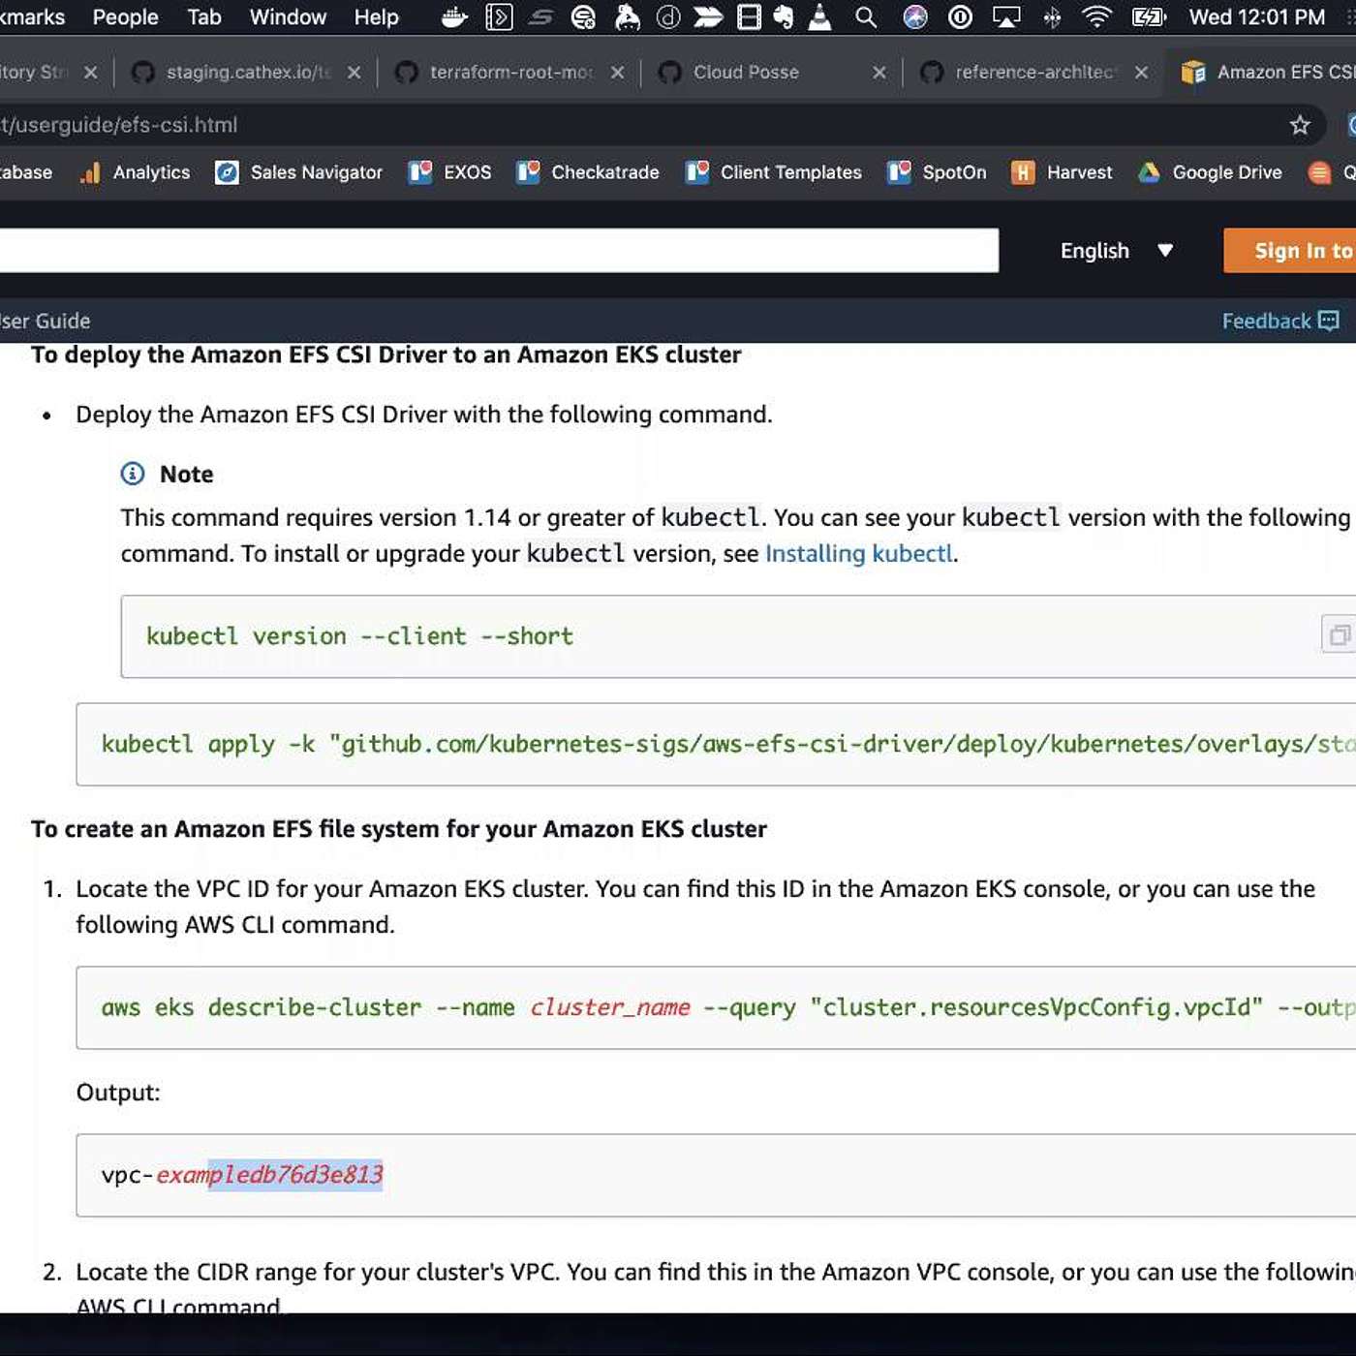Open the Tab menu

point(204,17)
